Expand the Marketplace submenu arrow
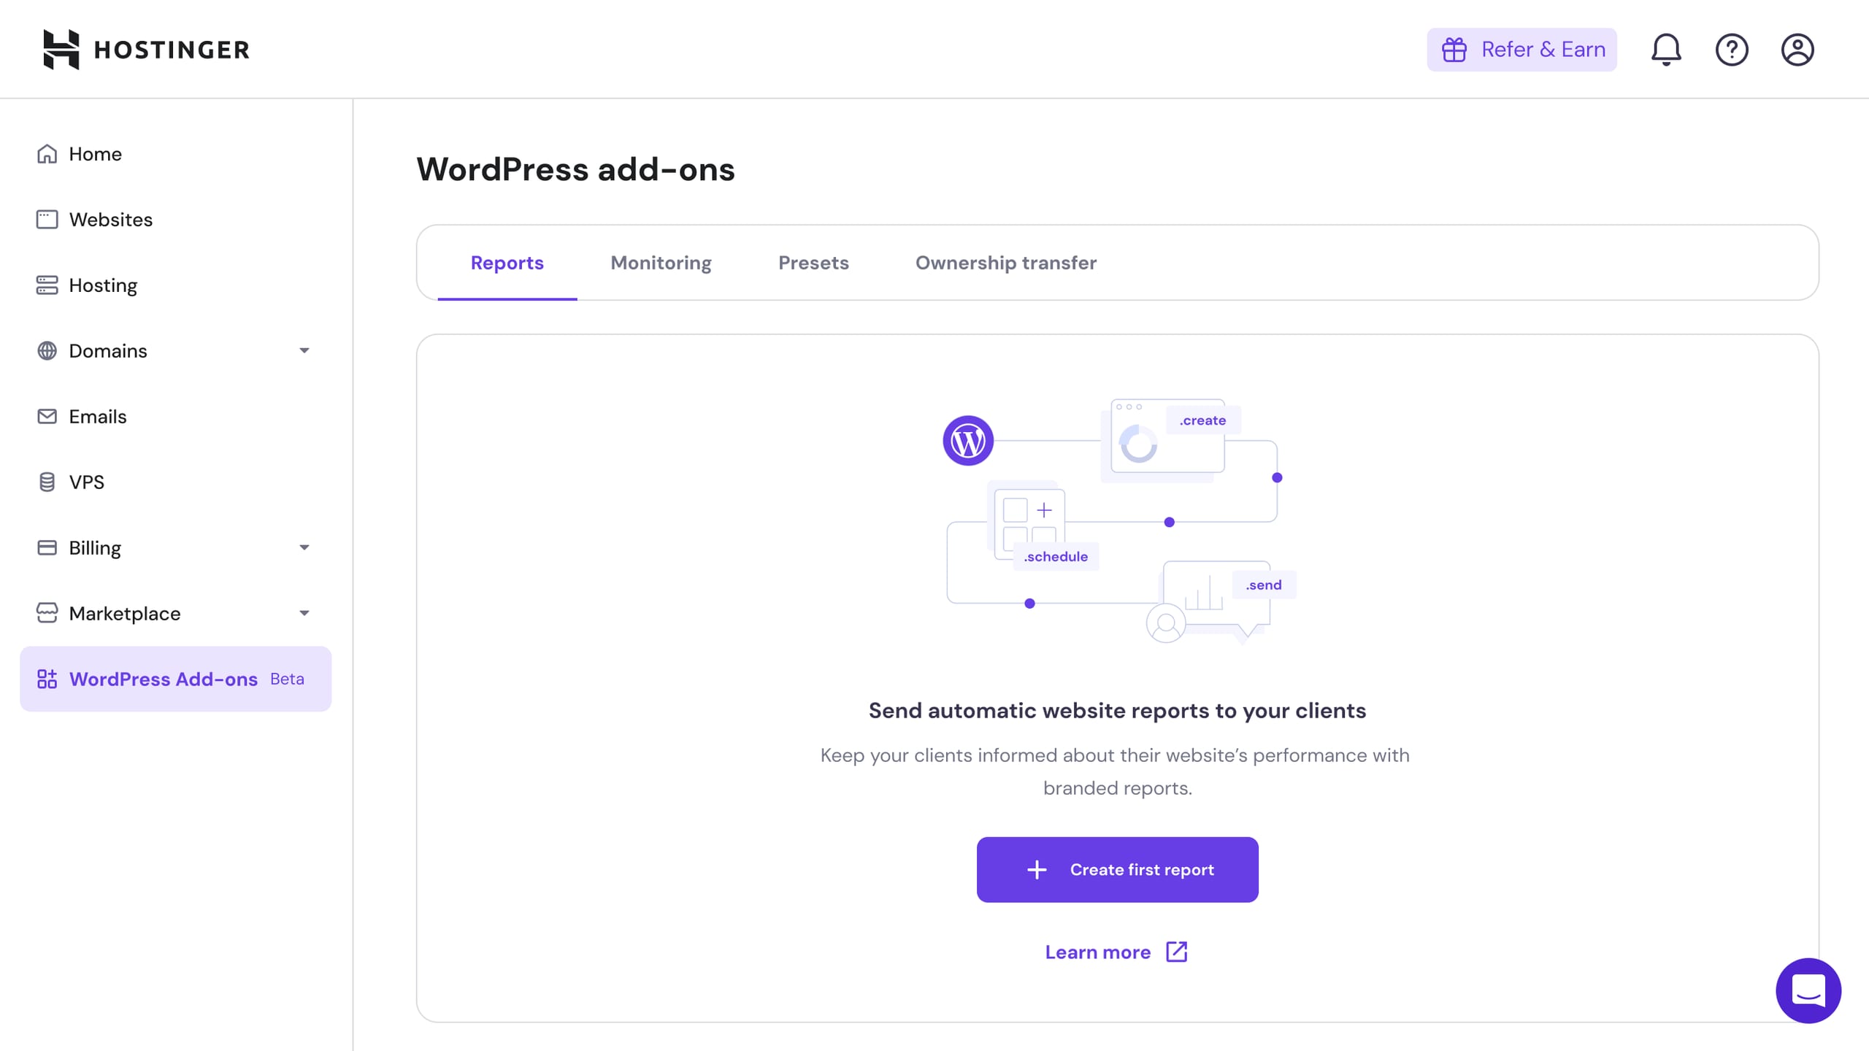Screen dimensions: 1869x1051 tap(304, 614)
